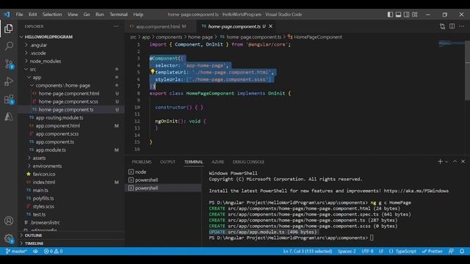Screen dimensions: 470x264
Task: Click the open changes icon in editor toolbar
Action: pos(442,26)
